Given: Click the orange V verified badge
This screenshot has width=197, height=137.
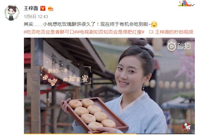Looking at the screenshot, I should tap(43, 8).
